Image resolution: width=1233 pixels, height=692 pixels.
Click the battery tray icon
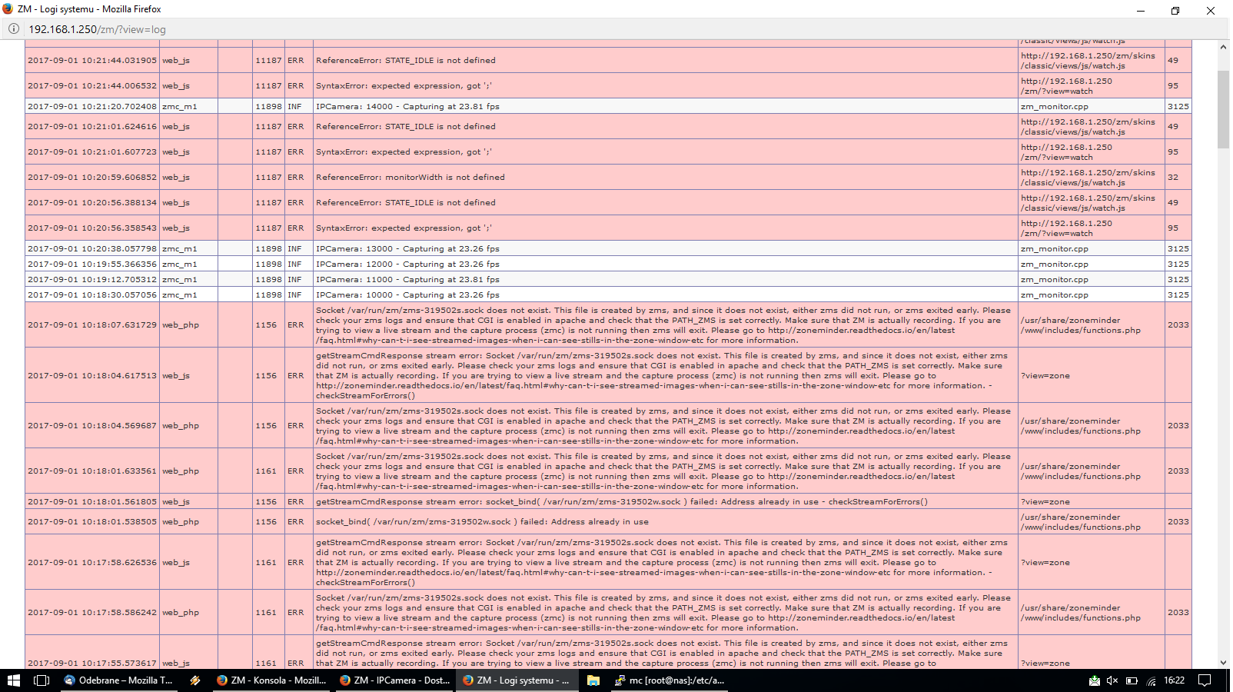click(1132, 680)
